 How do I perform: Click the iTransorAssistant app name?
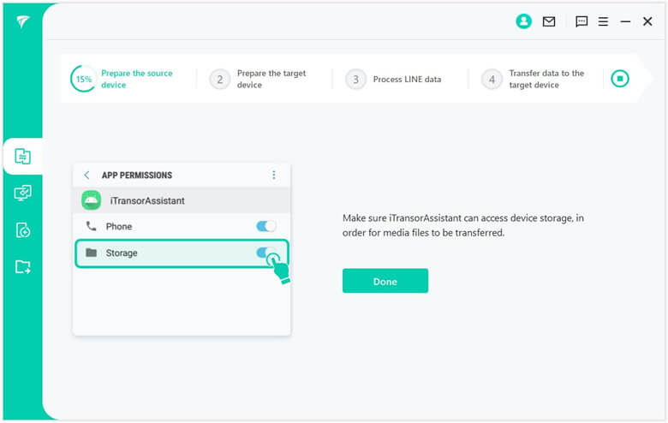pyautogui.click(x=147, y=200)
